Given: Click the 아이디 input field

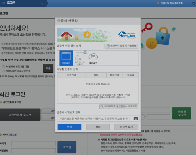Looking at the screenshot, I should [33, 144].
